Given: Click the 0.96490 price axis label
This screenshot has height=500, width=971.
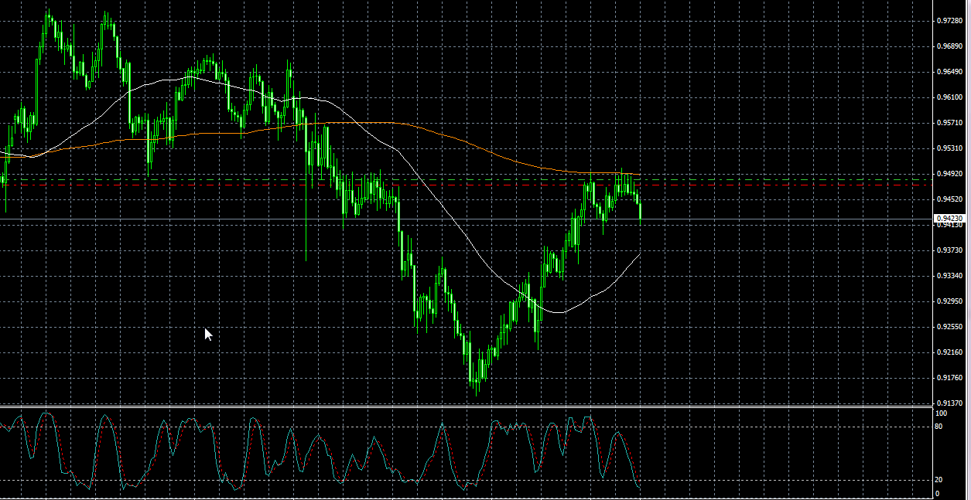Looking at the screenshot, I should click(x=950, y=72).
